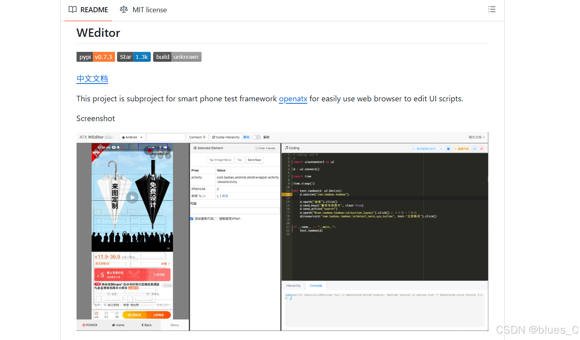Click Dump Hierarchy refresh button
The image size is (580, 340).
226,137
